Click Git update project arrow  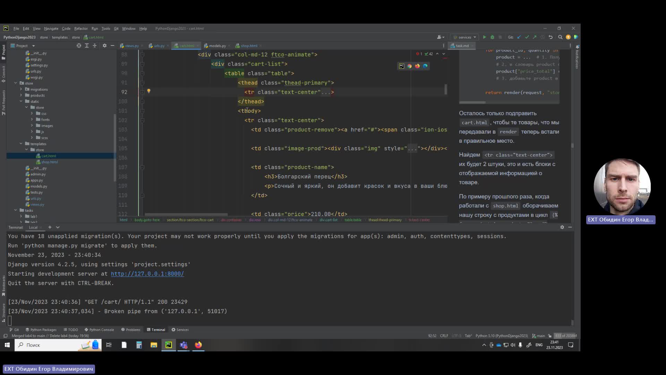[x=519, y=37]
